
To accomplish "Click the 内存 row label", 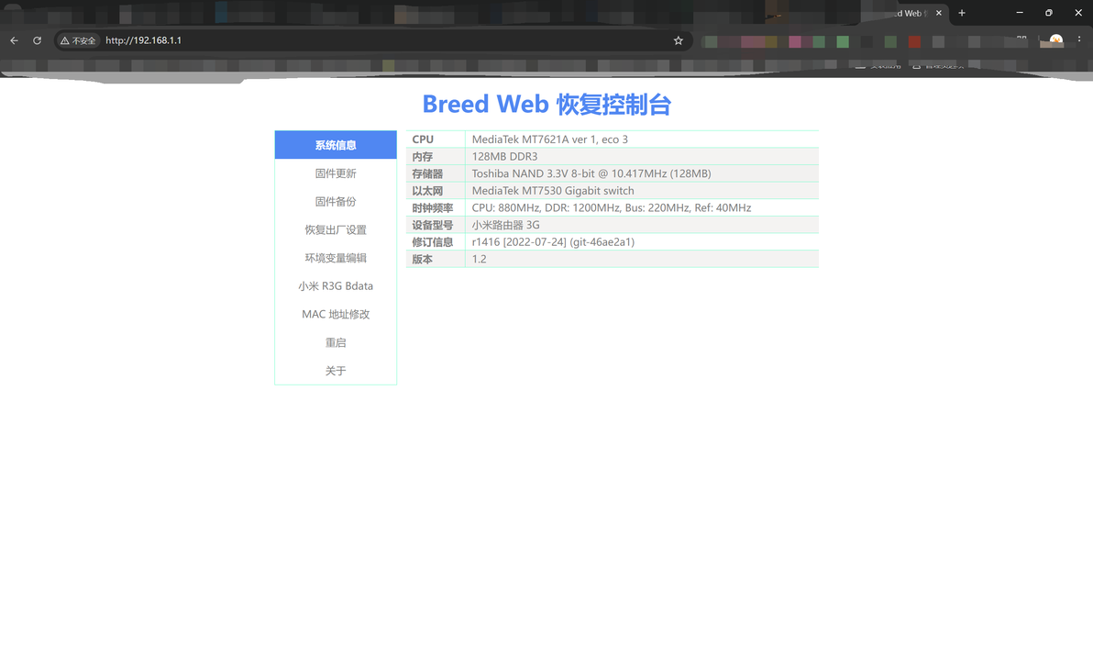I will [423, 156].
